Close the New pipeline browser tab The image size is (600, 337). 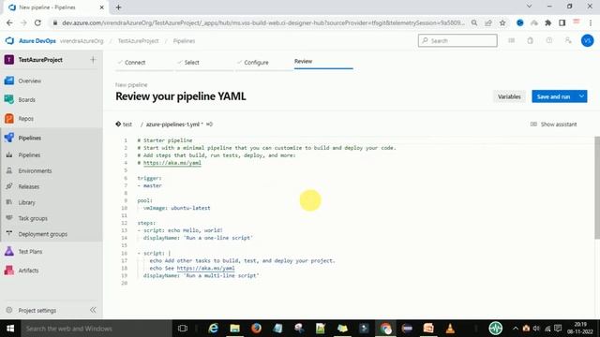[102, 7]
